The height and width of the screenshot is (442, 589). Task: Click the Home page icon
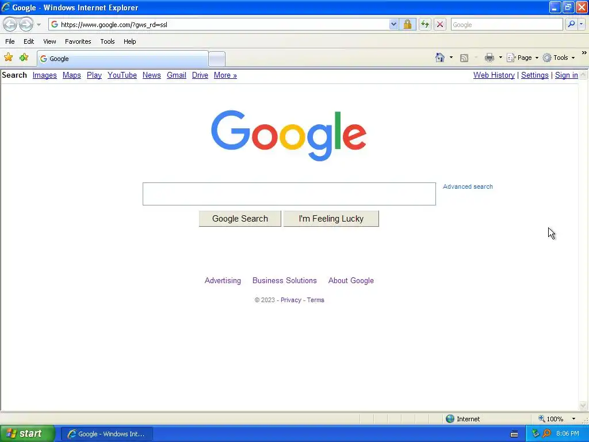[440, 58]
